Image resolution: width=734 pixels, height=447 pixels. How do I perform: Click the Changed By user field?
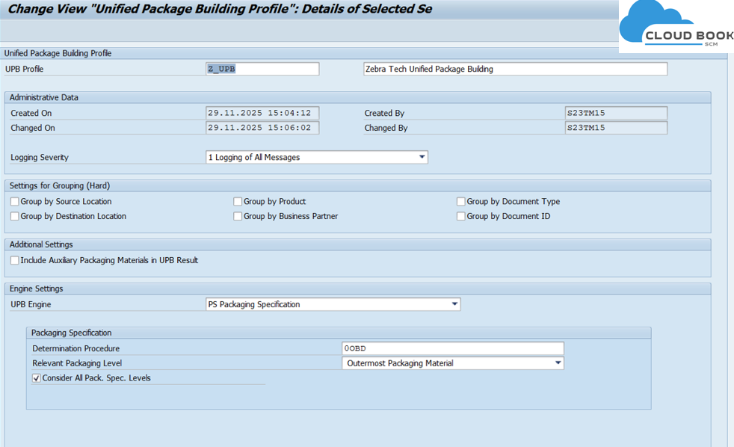(615, 128)
